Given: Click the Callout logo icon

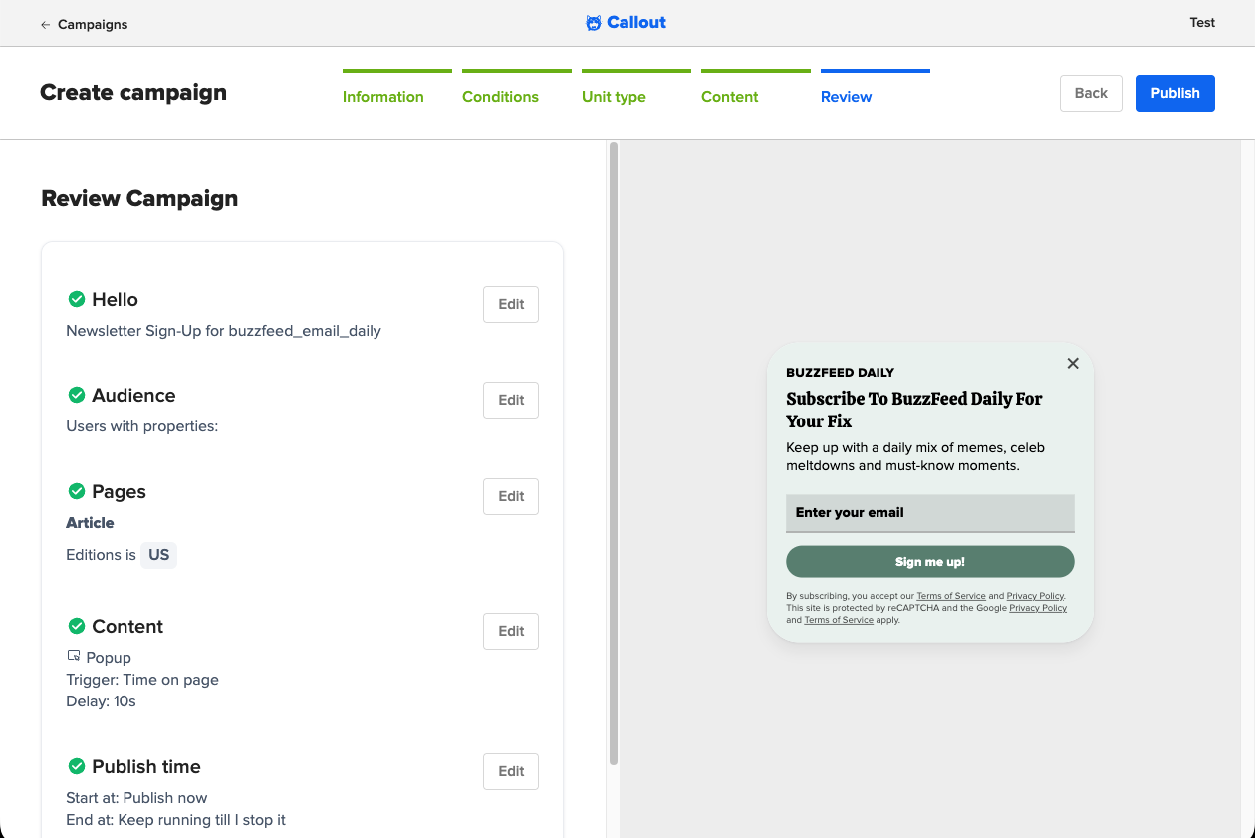Looking at the screenshot, I should [x=594, y=23].
